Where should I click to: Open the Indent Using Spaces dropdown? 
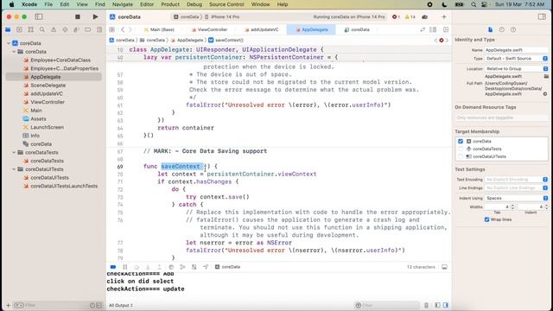click(x=517, y=198)
